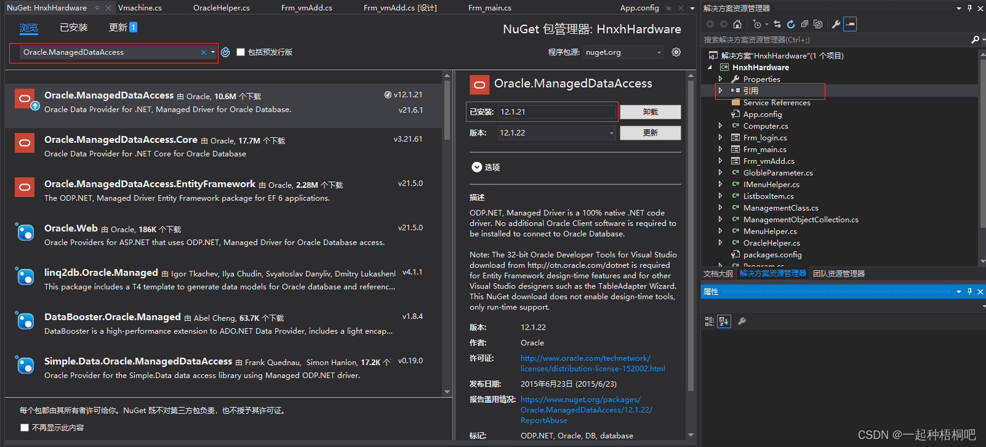Open App.config document tab
Screen dimensions: 986x447
tap(639, 8)
